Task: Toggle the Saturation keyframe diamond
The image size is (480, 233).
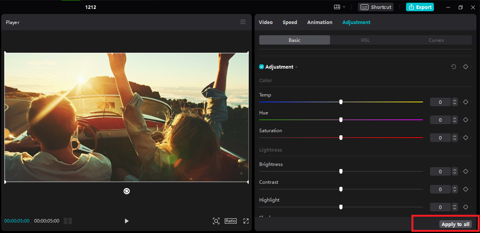Action: tap(466, 138)
